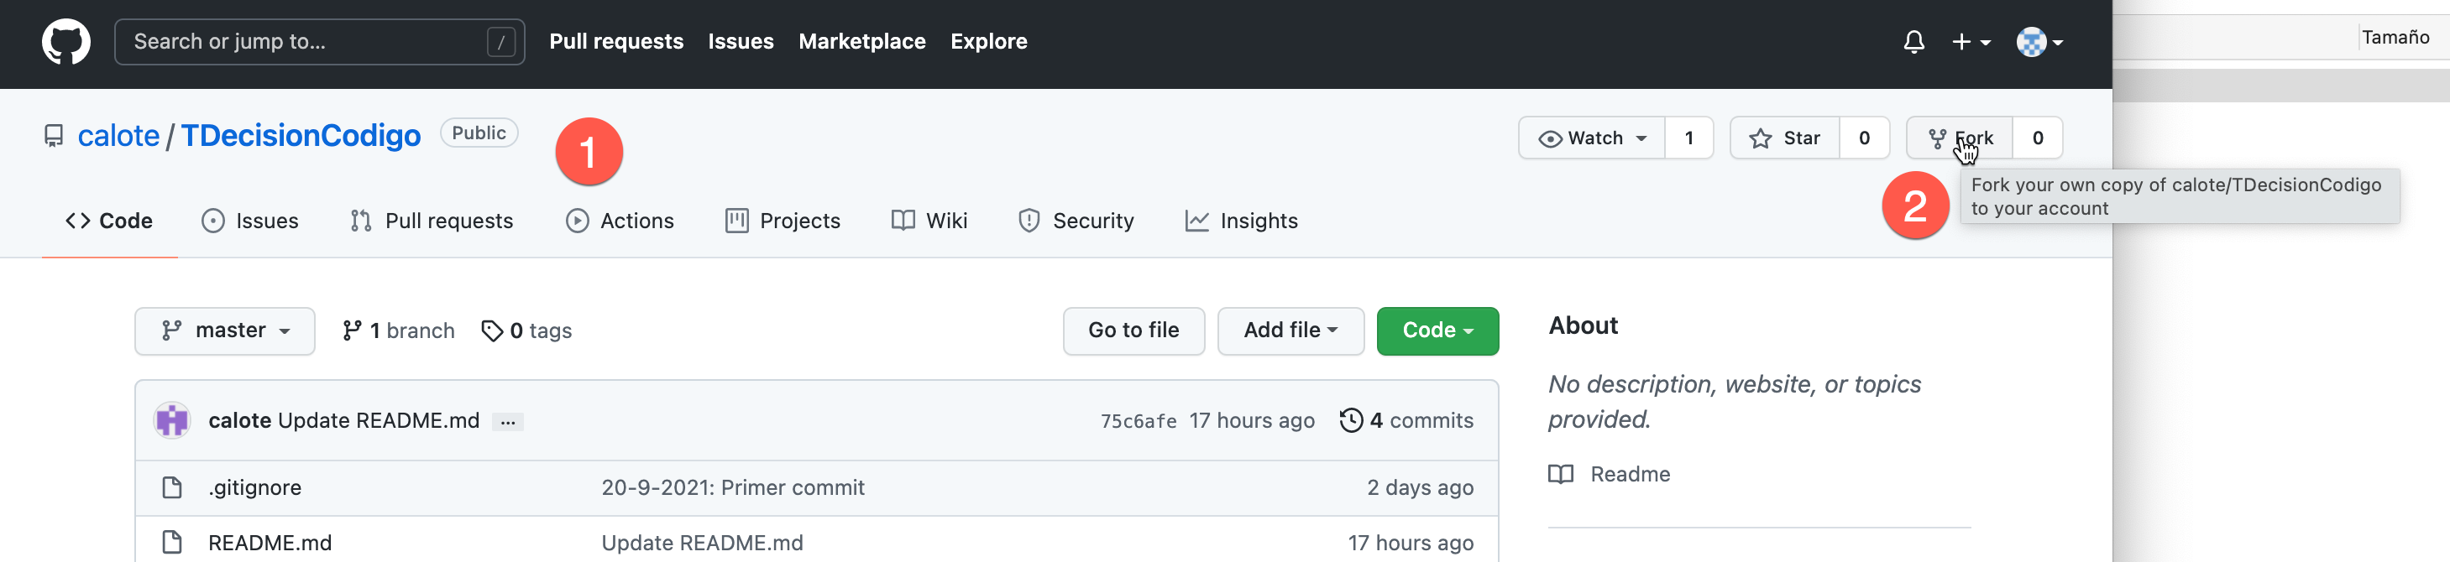
Task: Switch to the Security tab
Action: 1075,221
